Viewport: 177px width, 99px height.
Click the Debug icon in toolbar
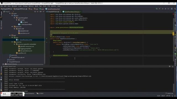tap(165, 9)
